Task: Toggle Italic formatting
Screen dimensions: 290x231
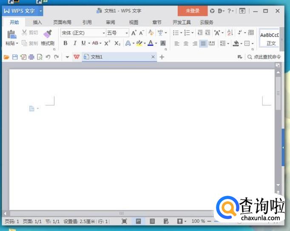Action: tap(75, 43)
